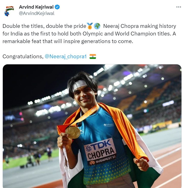Open the @Neeraj_chopra1 mention link
This screenshot has height=188, width=183.
coord(66,57)
